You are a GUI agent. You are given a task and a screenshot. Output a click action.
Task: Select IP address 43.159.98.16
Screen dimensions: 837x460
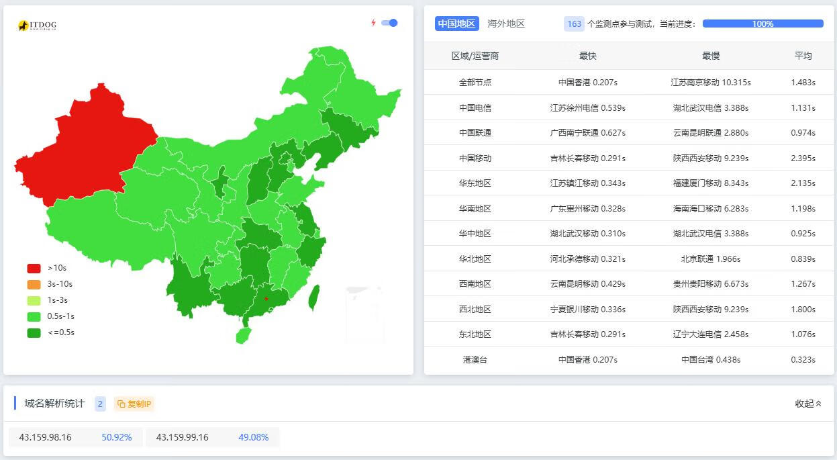pyautogui.click(x=45, y=437)
